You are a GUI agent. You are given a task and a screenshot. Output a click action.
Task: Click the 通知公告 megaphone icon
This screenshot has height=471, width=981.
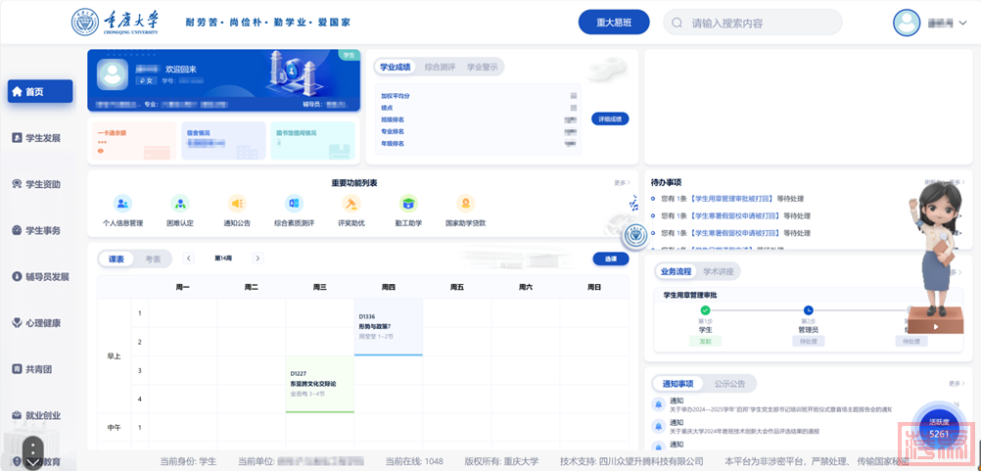[237, 205]
